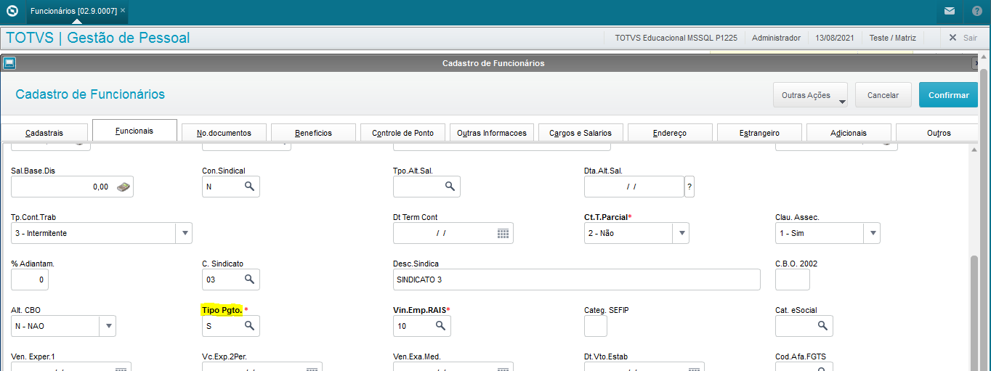Open the Outros tab
Image resolution: width=991 pixels, height=371 pixels.
(x=937, y=133)
